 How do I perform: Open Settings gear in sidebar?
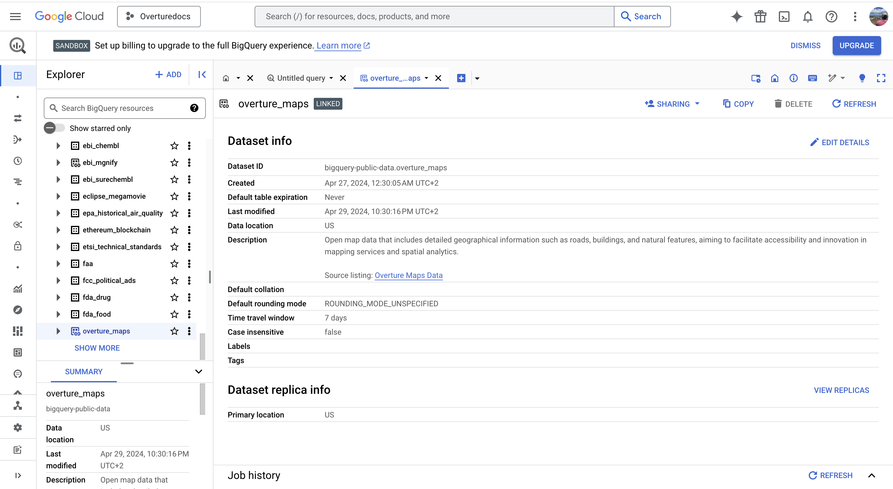point(18,427)
